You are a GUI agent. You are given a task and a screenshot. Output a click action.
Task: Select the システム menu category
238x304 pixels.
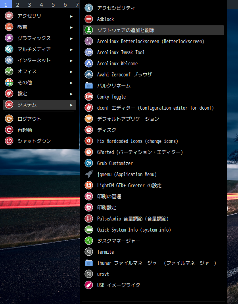(x=40, y=104)
